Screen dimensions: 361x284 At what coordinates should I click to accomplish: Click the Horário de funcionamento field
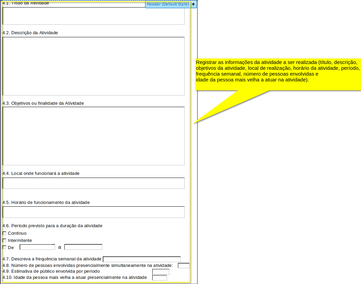(x=94, y=212)
